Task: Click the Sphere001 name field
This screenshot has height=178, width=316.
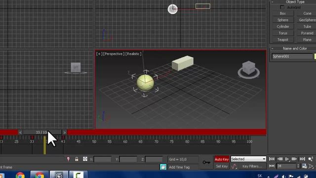Action: 292,56
